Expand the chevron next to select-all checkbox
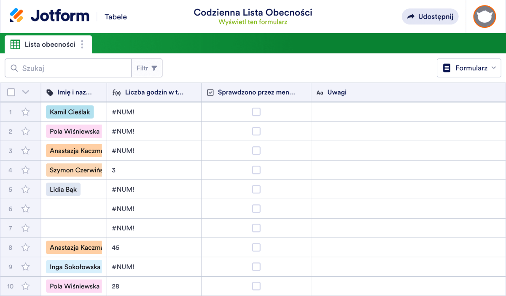506x296 pixels. pos(24,92)
